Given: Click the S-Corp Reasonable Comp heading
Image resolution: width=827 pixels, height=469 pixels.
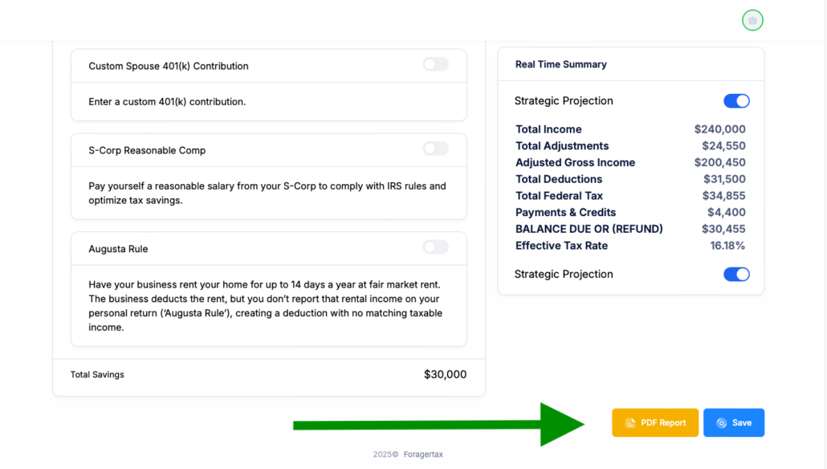Looking at the screenshot, I should 147,150.
